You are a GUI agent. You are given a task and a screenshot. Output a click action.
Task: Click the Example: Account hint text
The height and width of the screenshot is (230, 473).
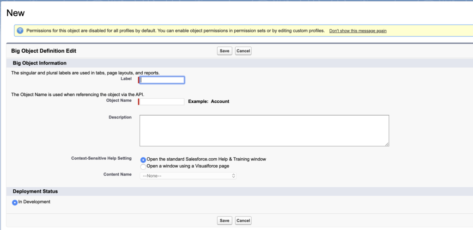[x=209, y=101]
